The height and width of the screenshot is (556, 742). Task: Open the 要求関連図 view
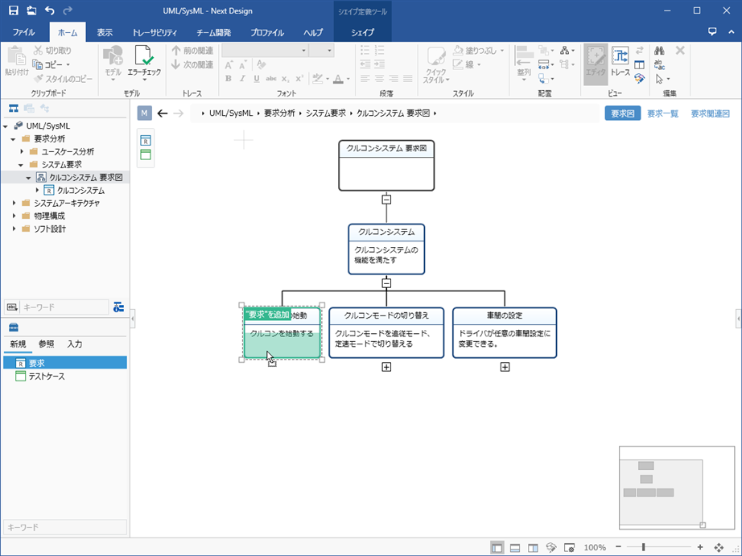click(710, 113)
